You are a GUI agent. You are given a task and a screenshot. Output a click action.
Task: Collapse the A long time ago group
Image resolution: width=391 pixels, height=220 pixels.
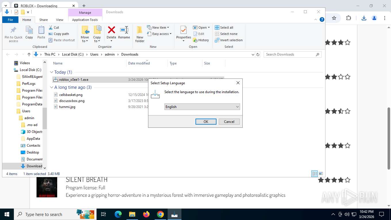pos(51,87)
